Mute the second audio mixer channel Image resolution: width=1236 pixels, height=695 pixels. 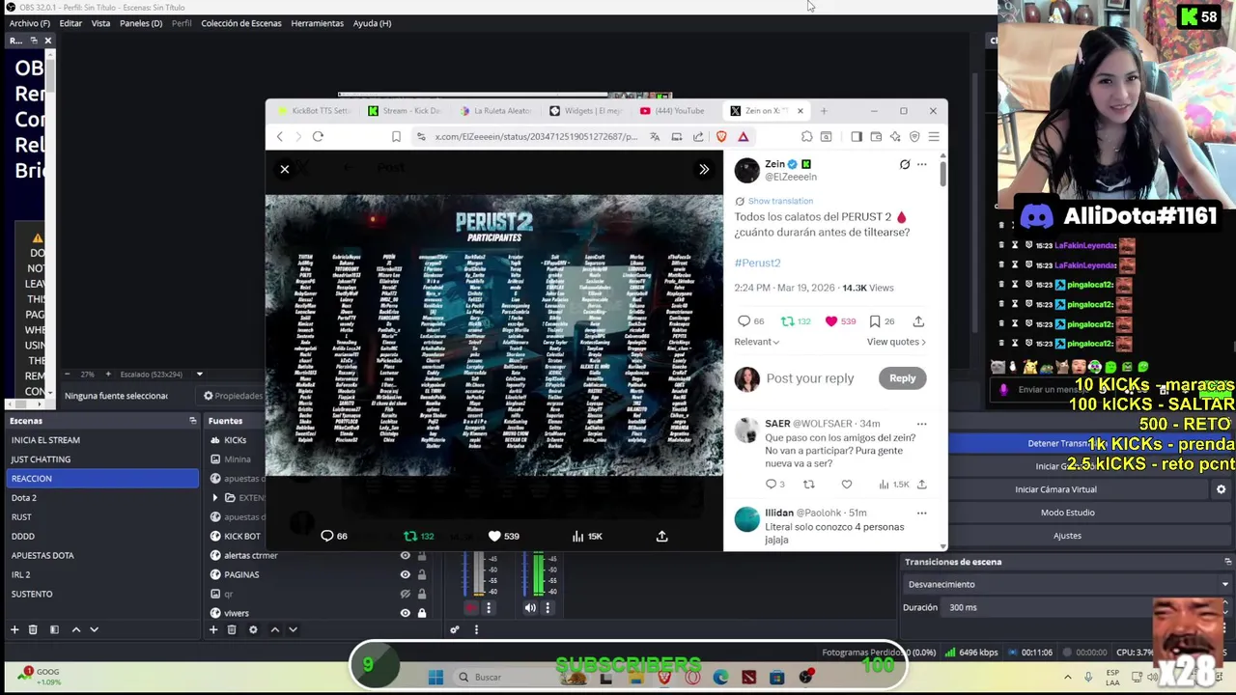(x=530, y=608)
